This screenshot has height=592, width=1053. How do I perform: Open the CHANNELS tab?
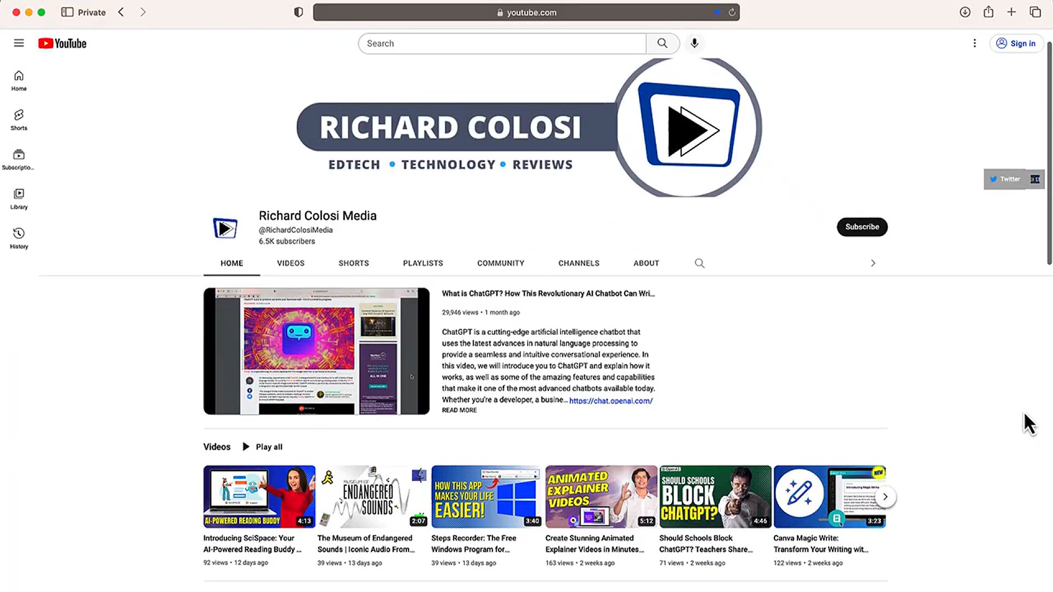(579, 263)
